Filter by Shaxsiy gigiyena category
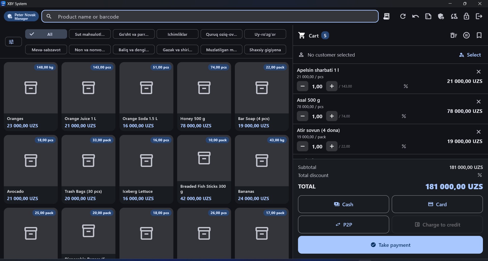 tap(265, 50)
